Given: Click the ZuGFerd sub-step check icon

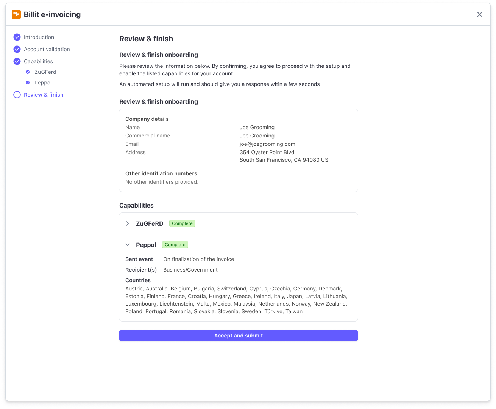Looking at the screenshot, I should [28, 72].
